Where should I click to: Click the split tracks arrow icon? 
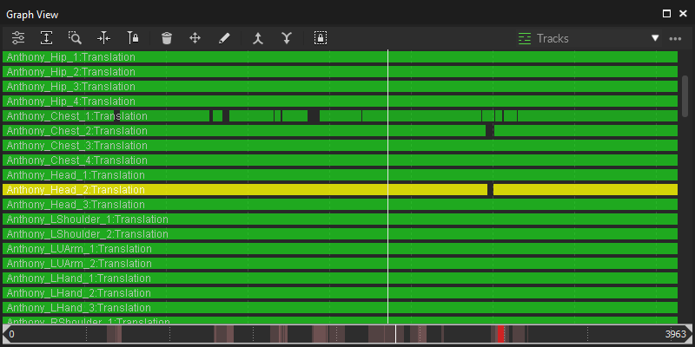286,38
